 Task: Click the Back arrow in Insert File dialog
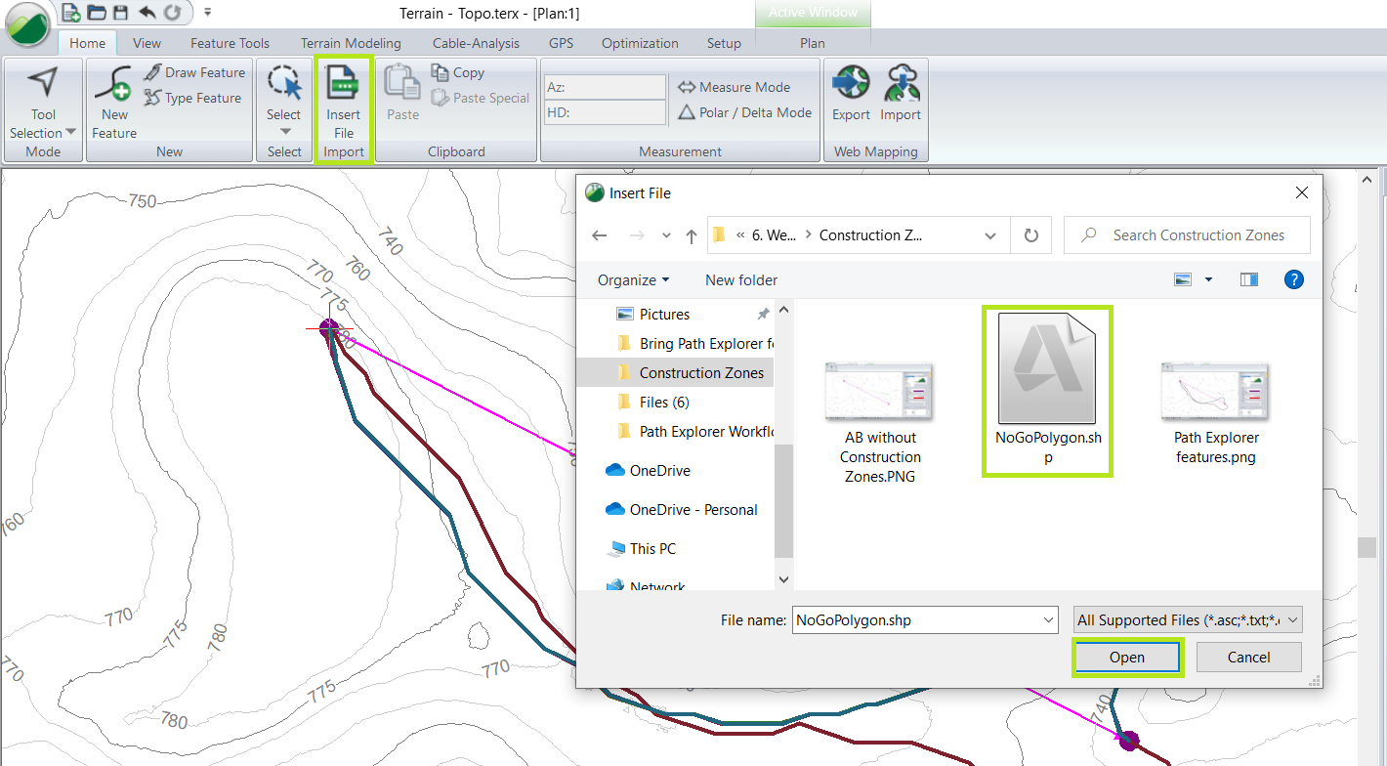tap(600, 235)
